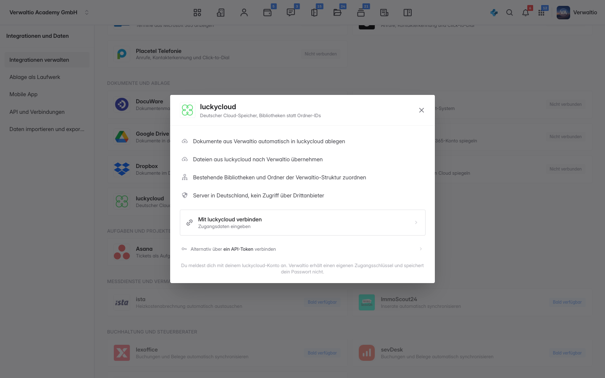This screenshot has width=605, height=378.
Task: Open the person contacts icon in top navigation
Action: pyautogui.click(x=244, y=13)
